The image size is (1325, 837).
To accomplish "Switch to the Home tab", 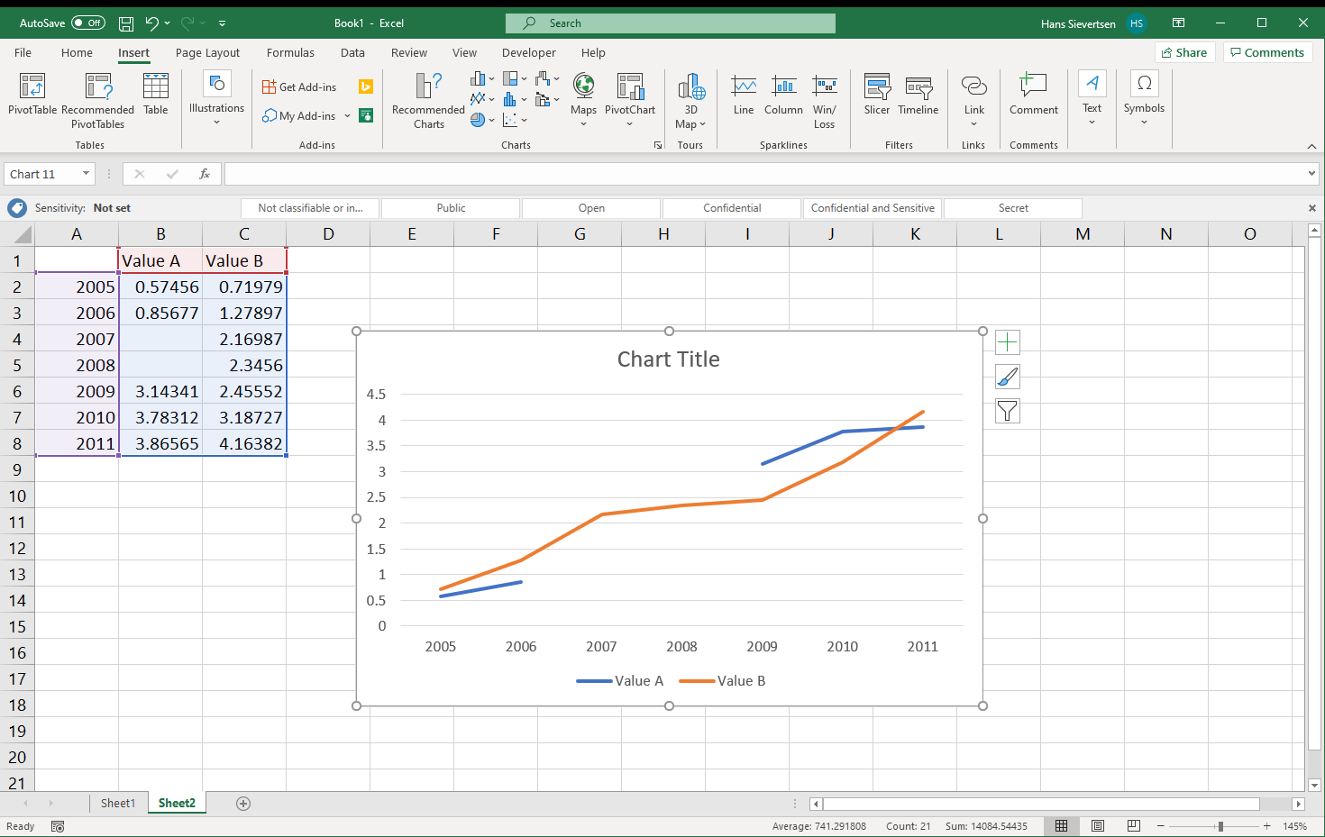I will coord(77,53).
